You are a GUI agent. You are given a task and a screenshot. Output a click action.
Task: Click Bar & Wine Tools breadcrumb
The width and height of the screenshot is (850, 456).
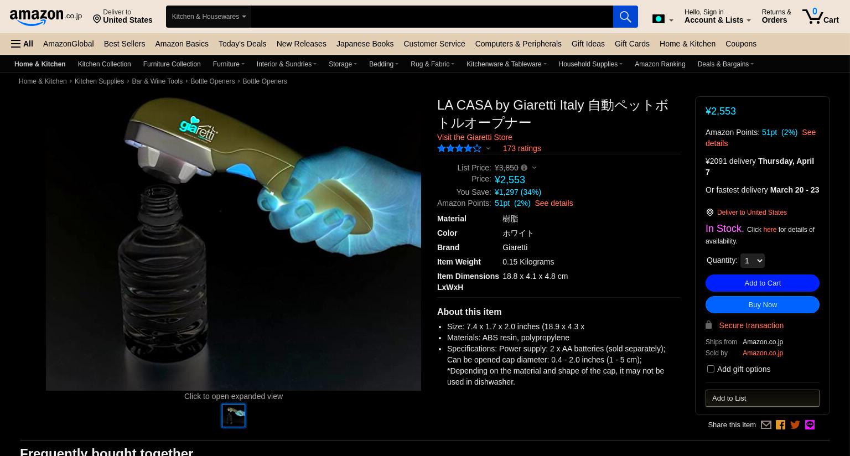(157, 81)
